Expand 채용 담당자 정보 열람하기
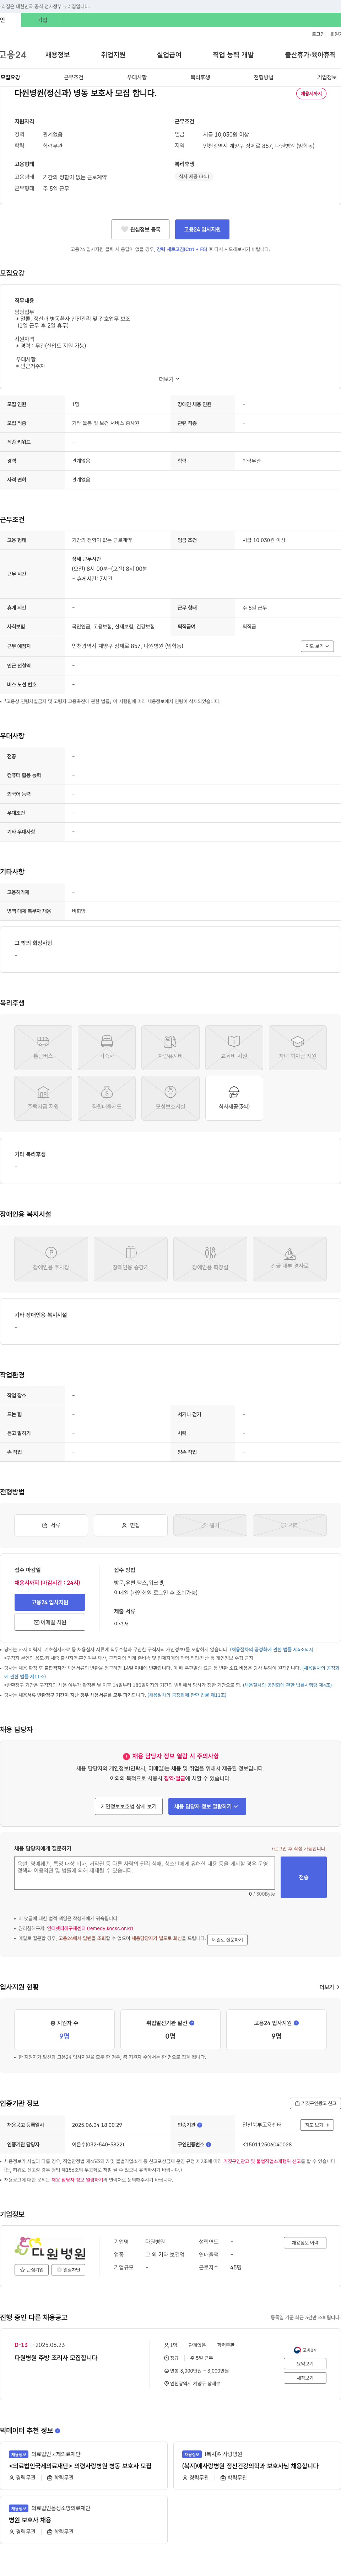 point(207,1806)
